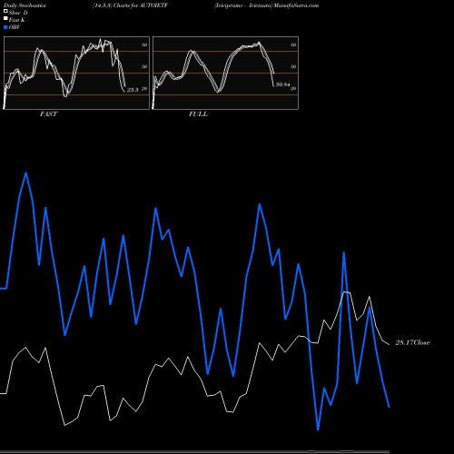Click the 80 axis label in FULL chart

pyautogui.click(x=293, y=44)
